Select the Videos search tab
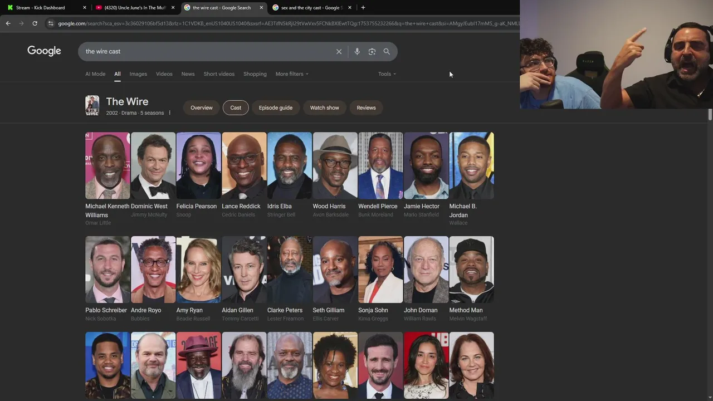713x401 pixels. [x=164, y=74]
